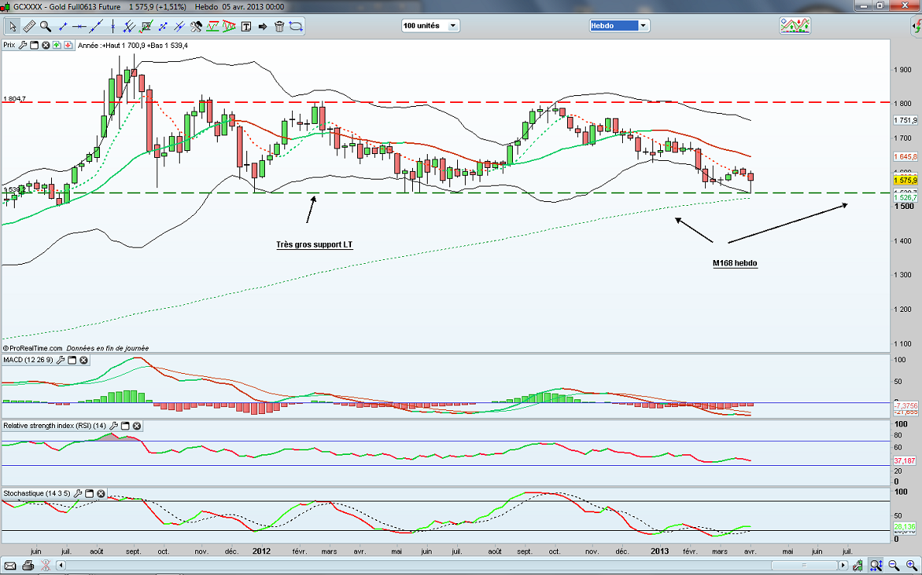Toggle the Prix panel window size
The width and height of the screenshot is (922, 575).
[33, 45]
